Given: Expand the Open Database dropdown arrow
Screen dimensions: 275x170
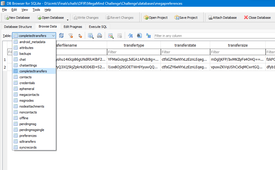Looking at the screenshot, I should coord(68,20).
